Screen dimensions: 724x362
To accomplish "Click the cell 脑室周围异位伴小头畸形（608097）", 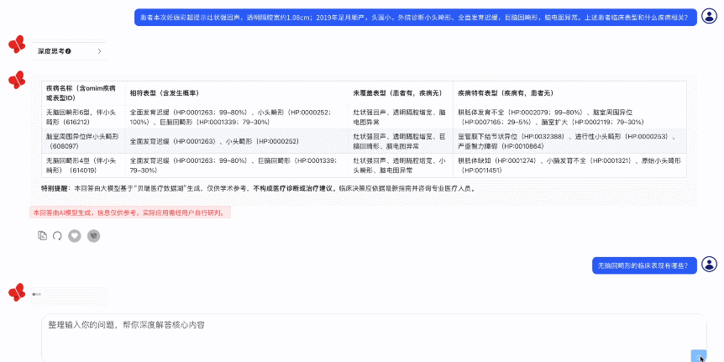I will click(84, 141).
